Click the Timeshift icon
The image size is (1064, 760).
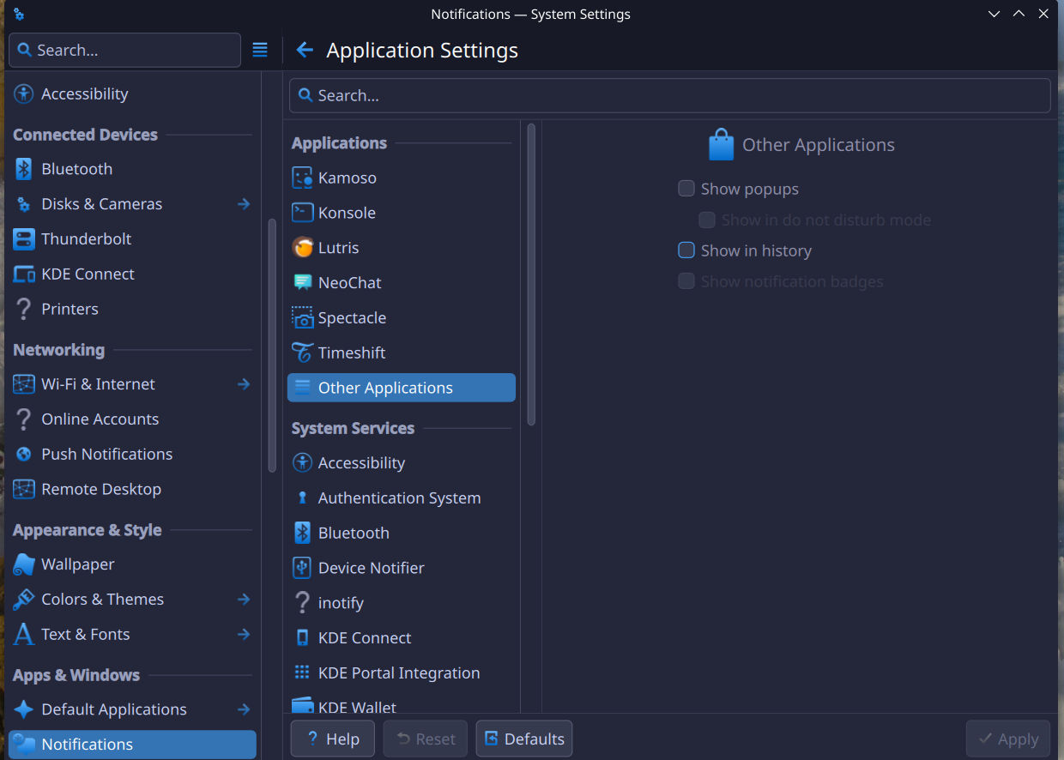(x=302, y=353)
